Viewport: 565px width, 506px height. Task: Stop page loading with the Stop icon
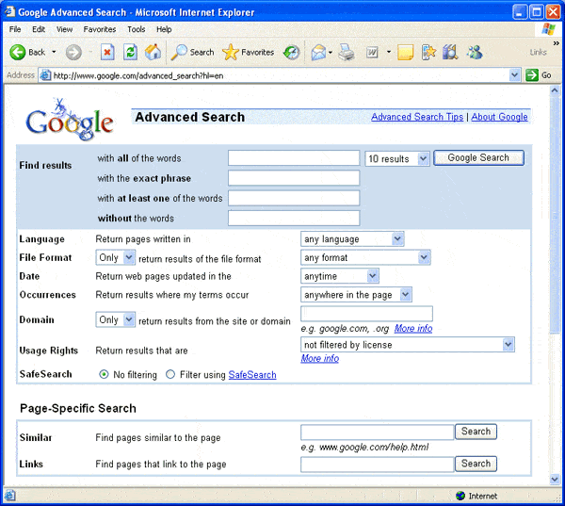[107, 52]
